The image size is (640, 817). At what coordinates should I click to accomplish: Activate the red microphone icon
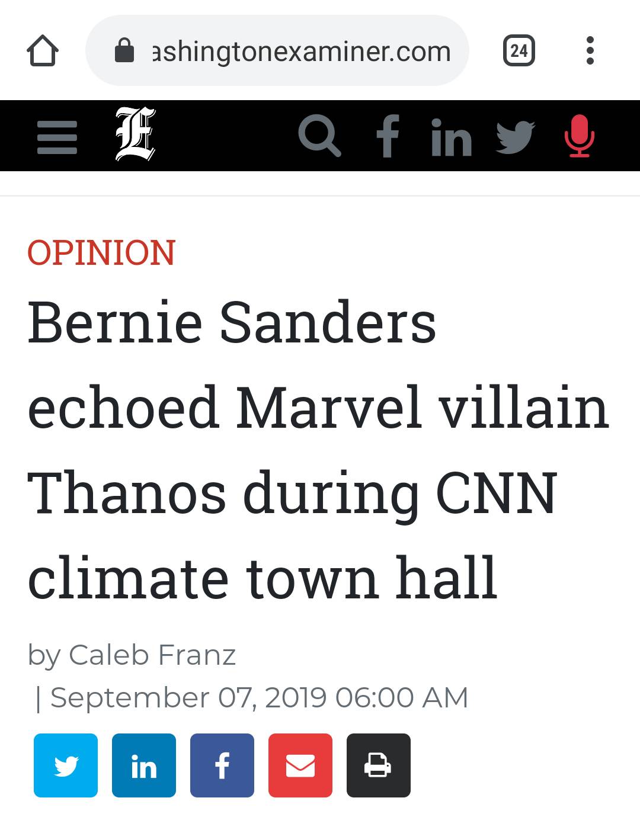click(579, 136)
